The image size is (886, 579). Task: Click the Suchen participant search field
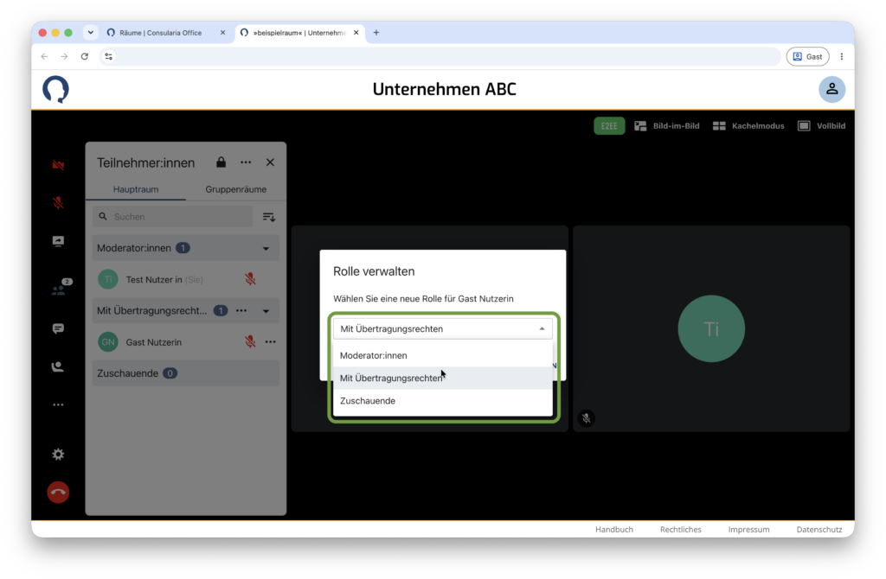click(x=172, y=217)
